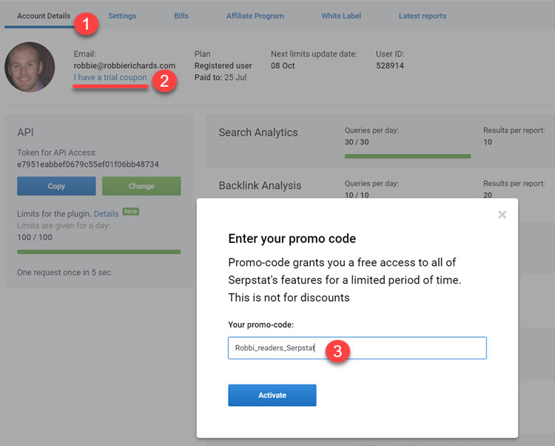Image resolution: width=555 pixels, height=446 pixels.
Task: Click the red step 3 marker
Action: tap(337, 351)
